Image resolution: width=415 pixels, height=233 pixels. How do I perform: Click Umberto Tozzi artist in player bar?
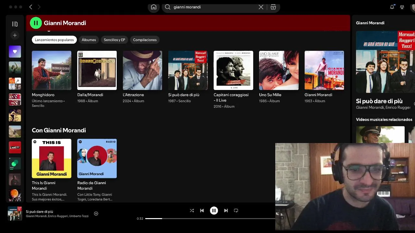[x=79, y=216]
